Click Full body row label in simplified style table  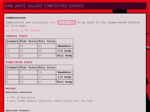[x=64, y=82]
